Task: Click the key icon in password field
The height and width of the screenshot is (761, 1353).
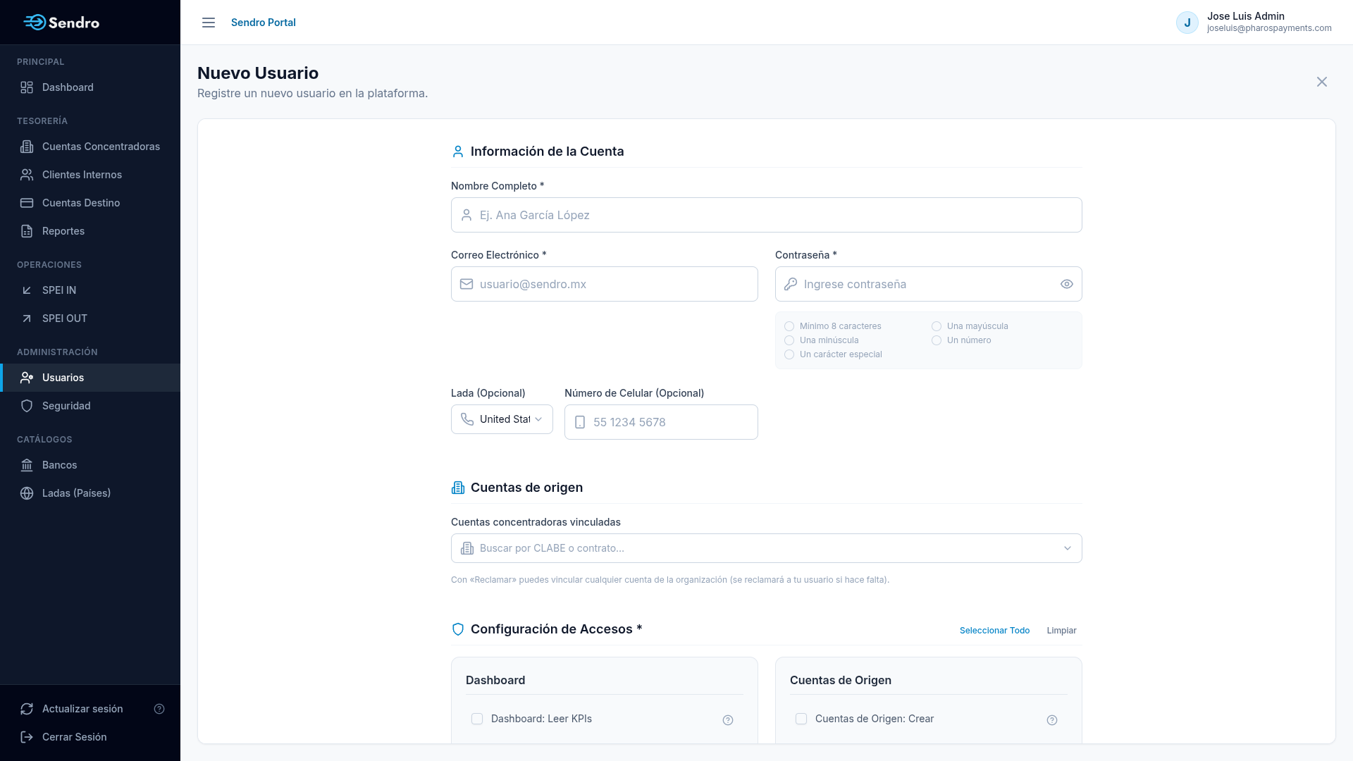Action: click(791, 284)
